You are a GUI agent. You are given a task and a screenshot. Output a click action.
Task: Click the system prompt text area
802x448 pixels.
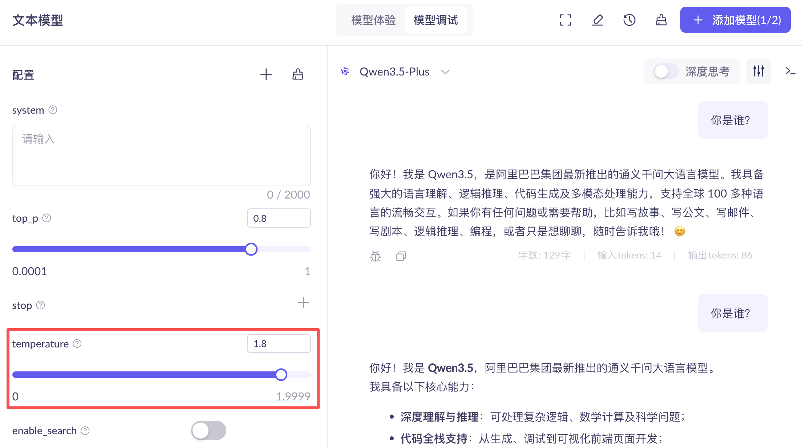click(x=161, y=156)
